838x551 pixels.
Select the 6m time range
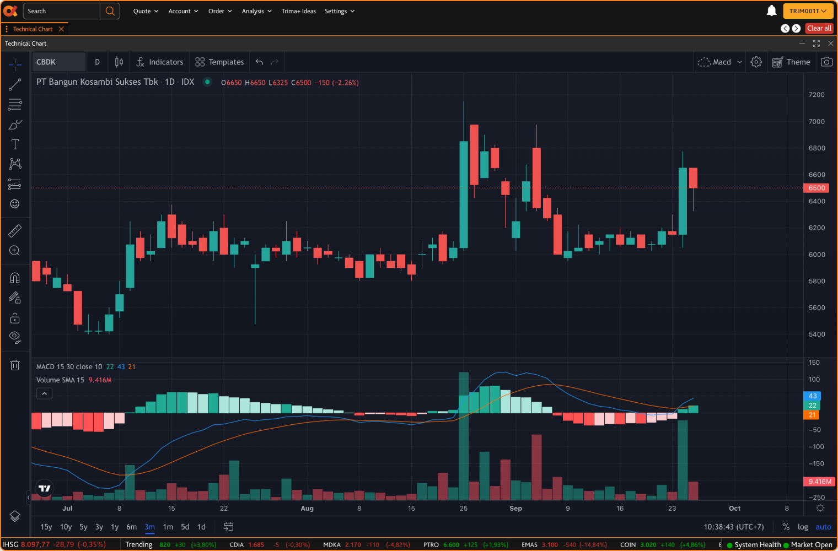click(131, 527)
